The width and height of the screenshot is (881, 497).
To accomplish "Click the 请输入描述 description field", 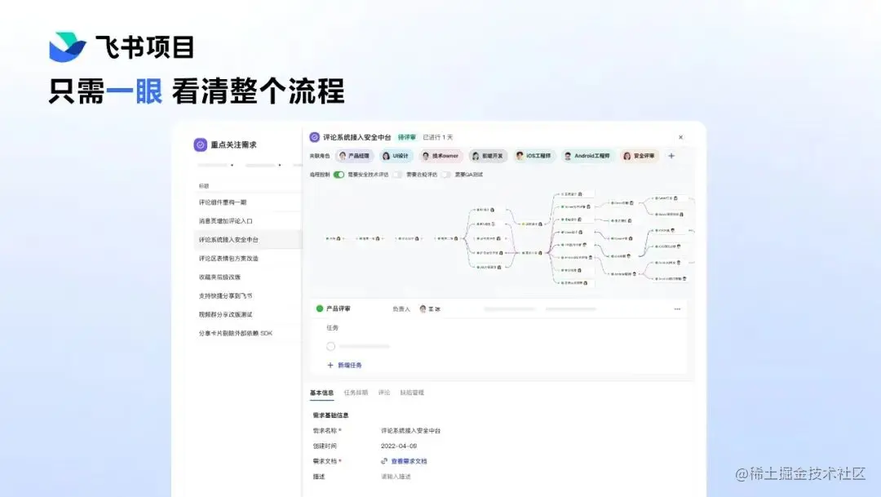I will [396, 477].
